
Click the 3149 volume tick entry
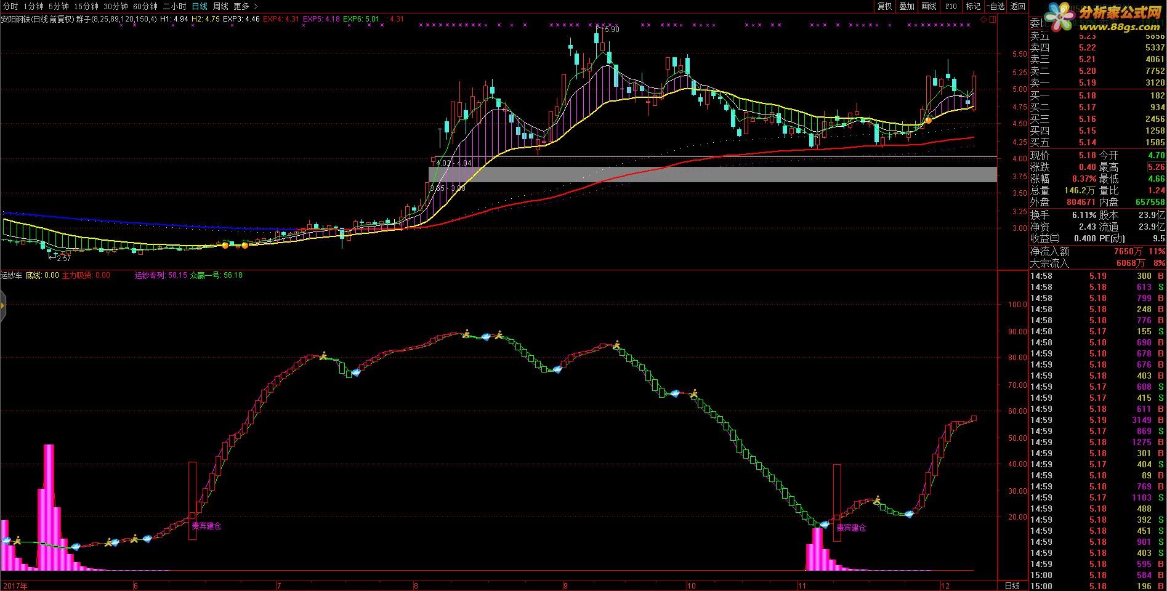pos(1141,420)
